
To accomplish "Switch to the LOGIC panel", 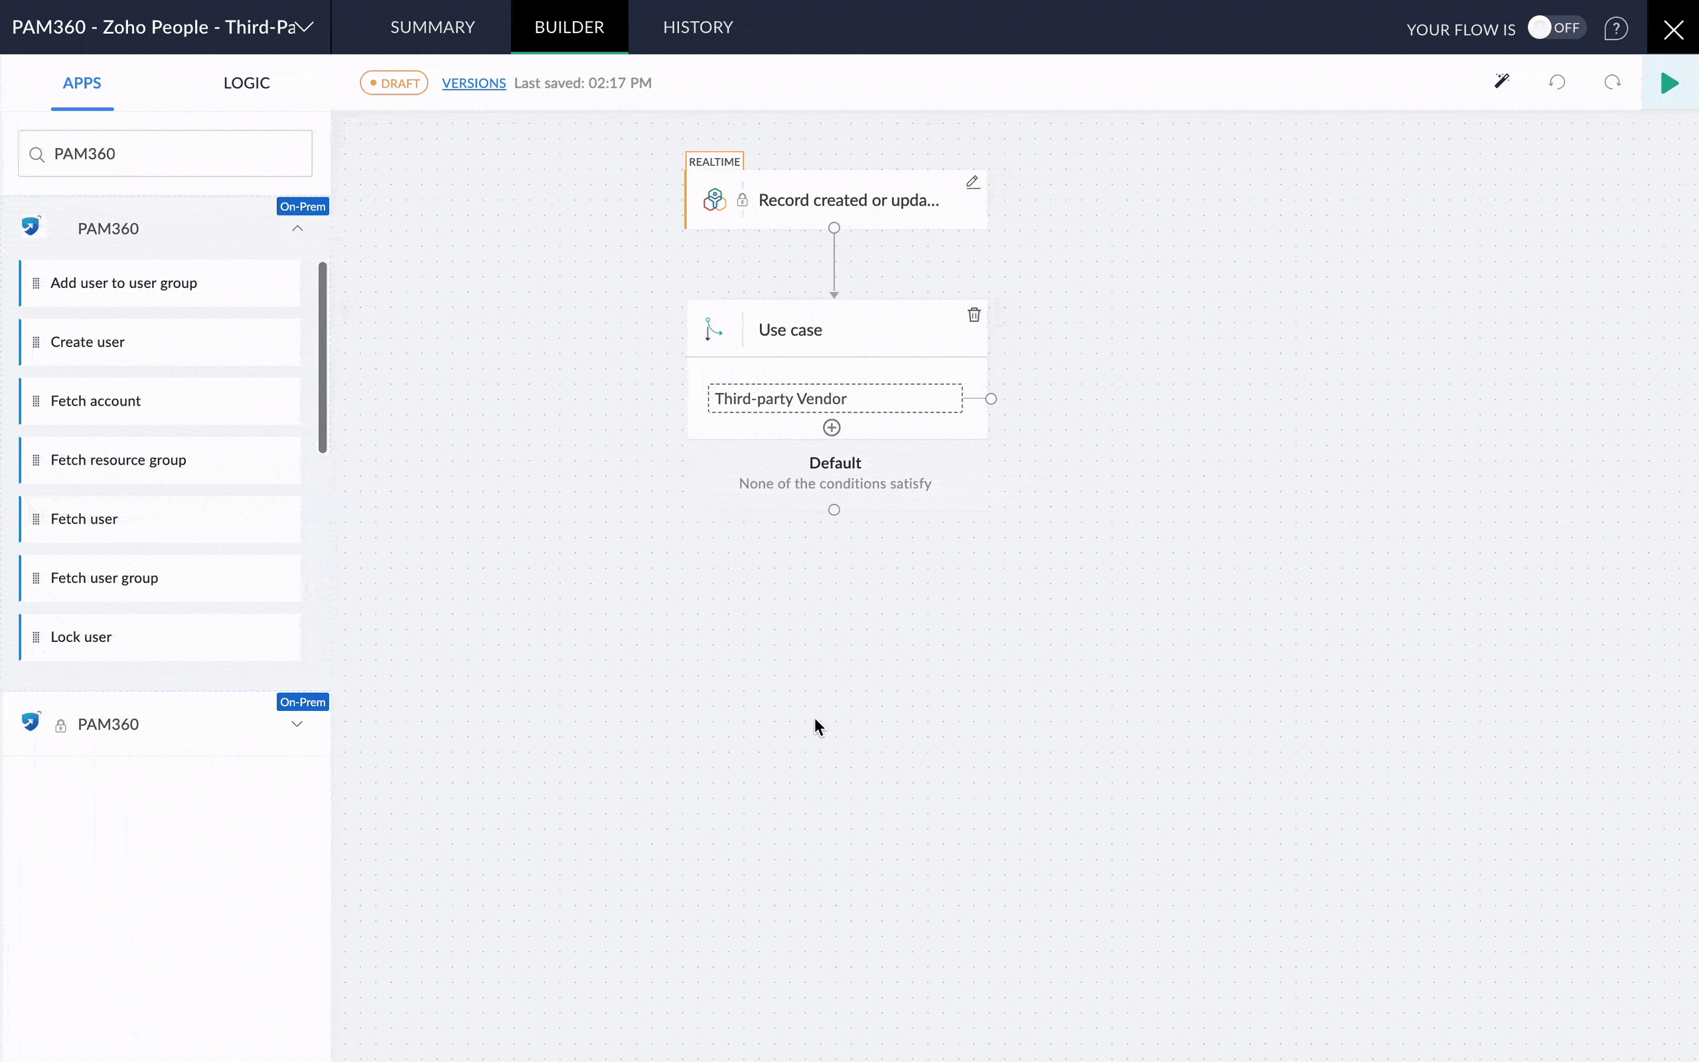I will coord(246,82).
